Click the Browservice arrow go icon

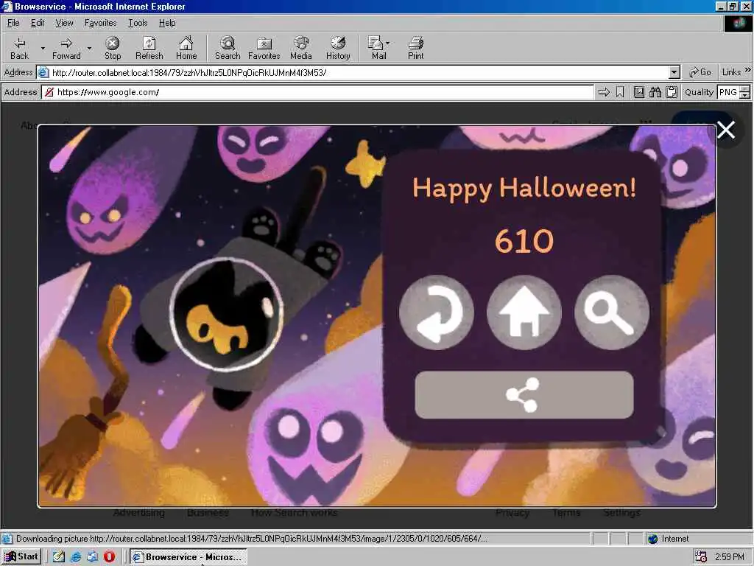pyautogui.click(x=604, y=92)
